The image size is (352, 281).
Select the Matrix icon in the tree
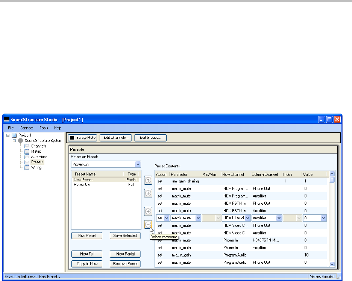click(27, 151)
